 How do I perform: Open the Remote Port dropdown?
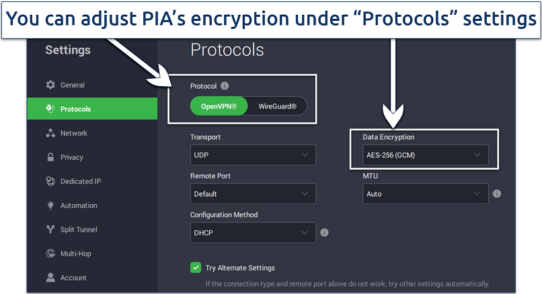click(x=253, y=194)
